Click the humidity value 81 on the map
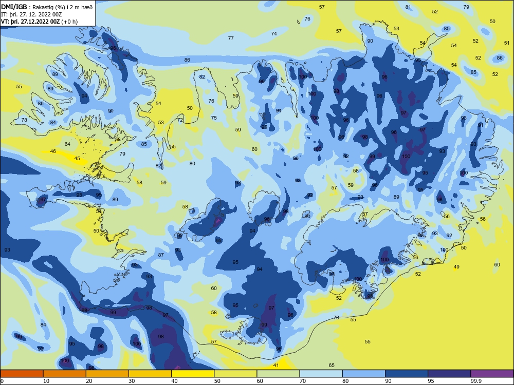This screenshot has width=514, height=385. [x=408, y=7]
